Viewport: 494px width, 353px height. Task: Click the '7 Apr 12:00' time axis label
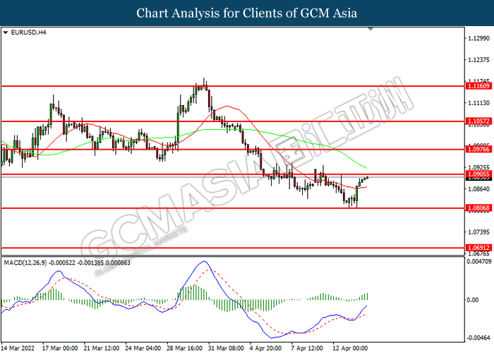point(307,348)
